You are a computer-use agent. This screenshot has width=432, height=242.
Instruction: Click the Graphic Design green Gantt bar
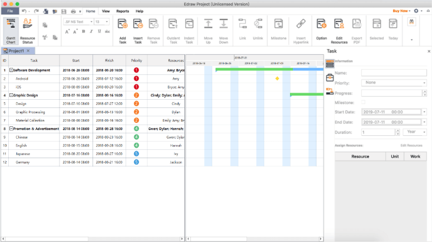pyautogui.click(x=306, y=94)
